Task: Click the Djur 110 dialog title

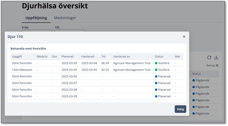Action: pos(15,37)
